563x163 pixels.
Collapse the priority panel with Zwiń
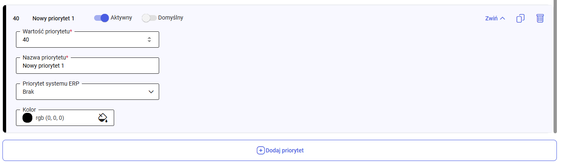point(495,18)
